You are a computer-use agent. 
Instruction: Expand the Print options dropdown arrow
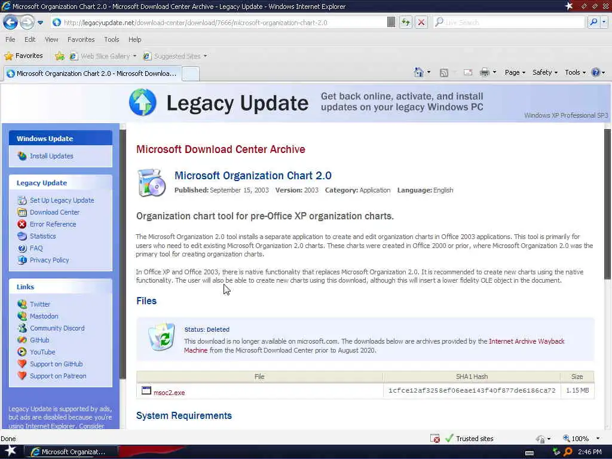pos(494,72)
